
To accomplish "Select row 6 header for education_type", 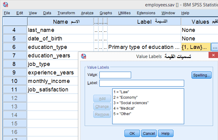I will coord(15,47).
